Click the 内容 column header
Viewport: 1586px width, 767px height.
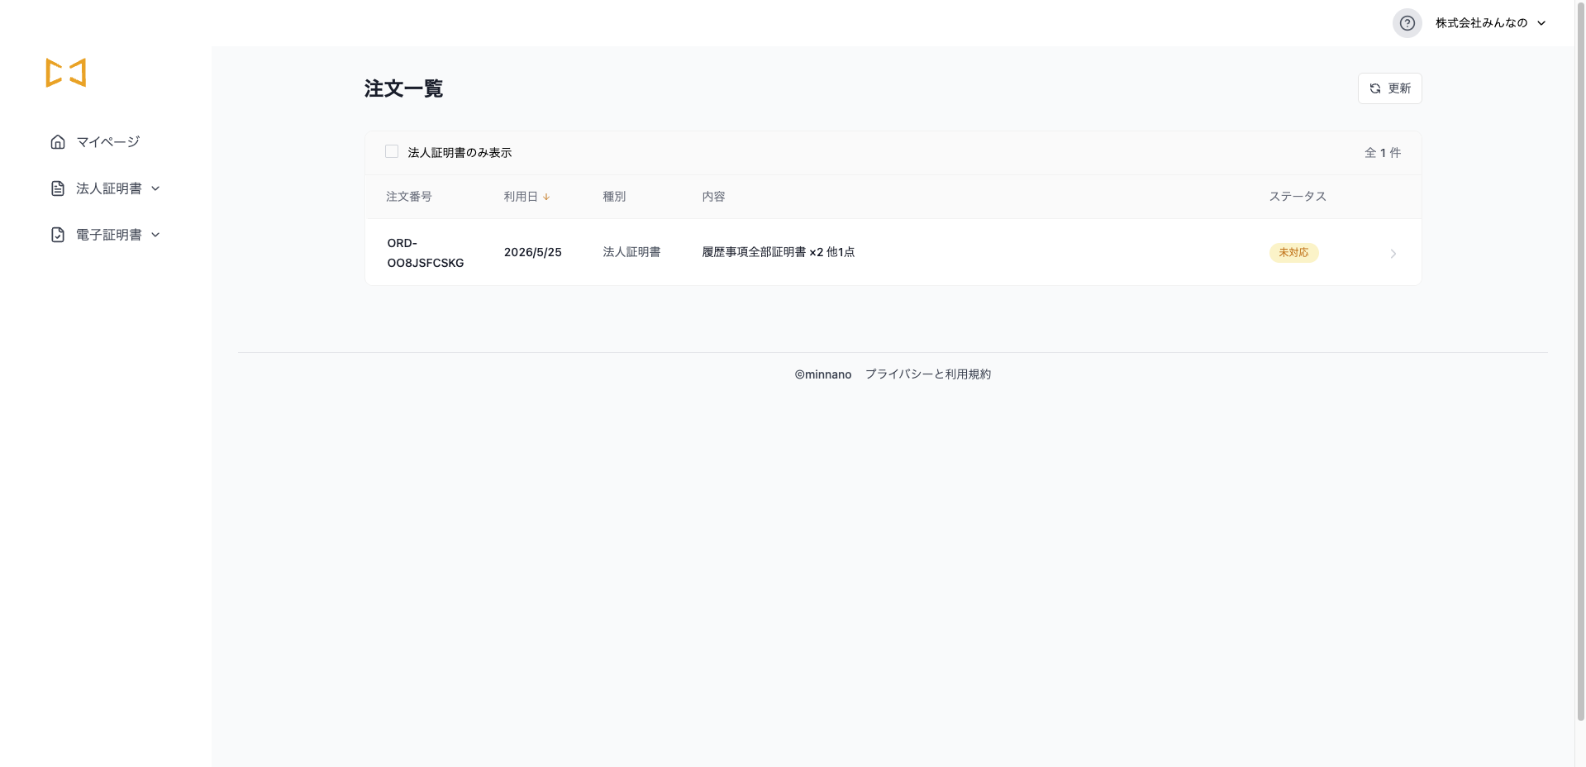713,197
